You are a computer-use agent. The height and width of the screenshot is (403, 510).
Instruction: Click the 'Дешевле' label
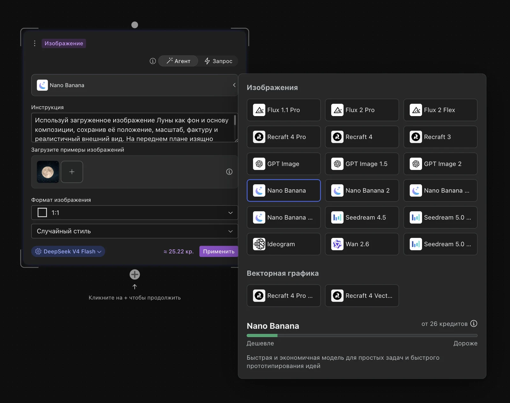(x=260, y=343)
